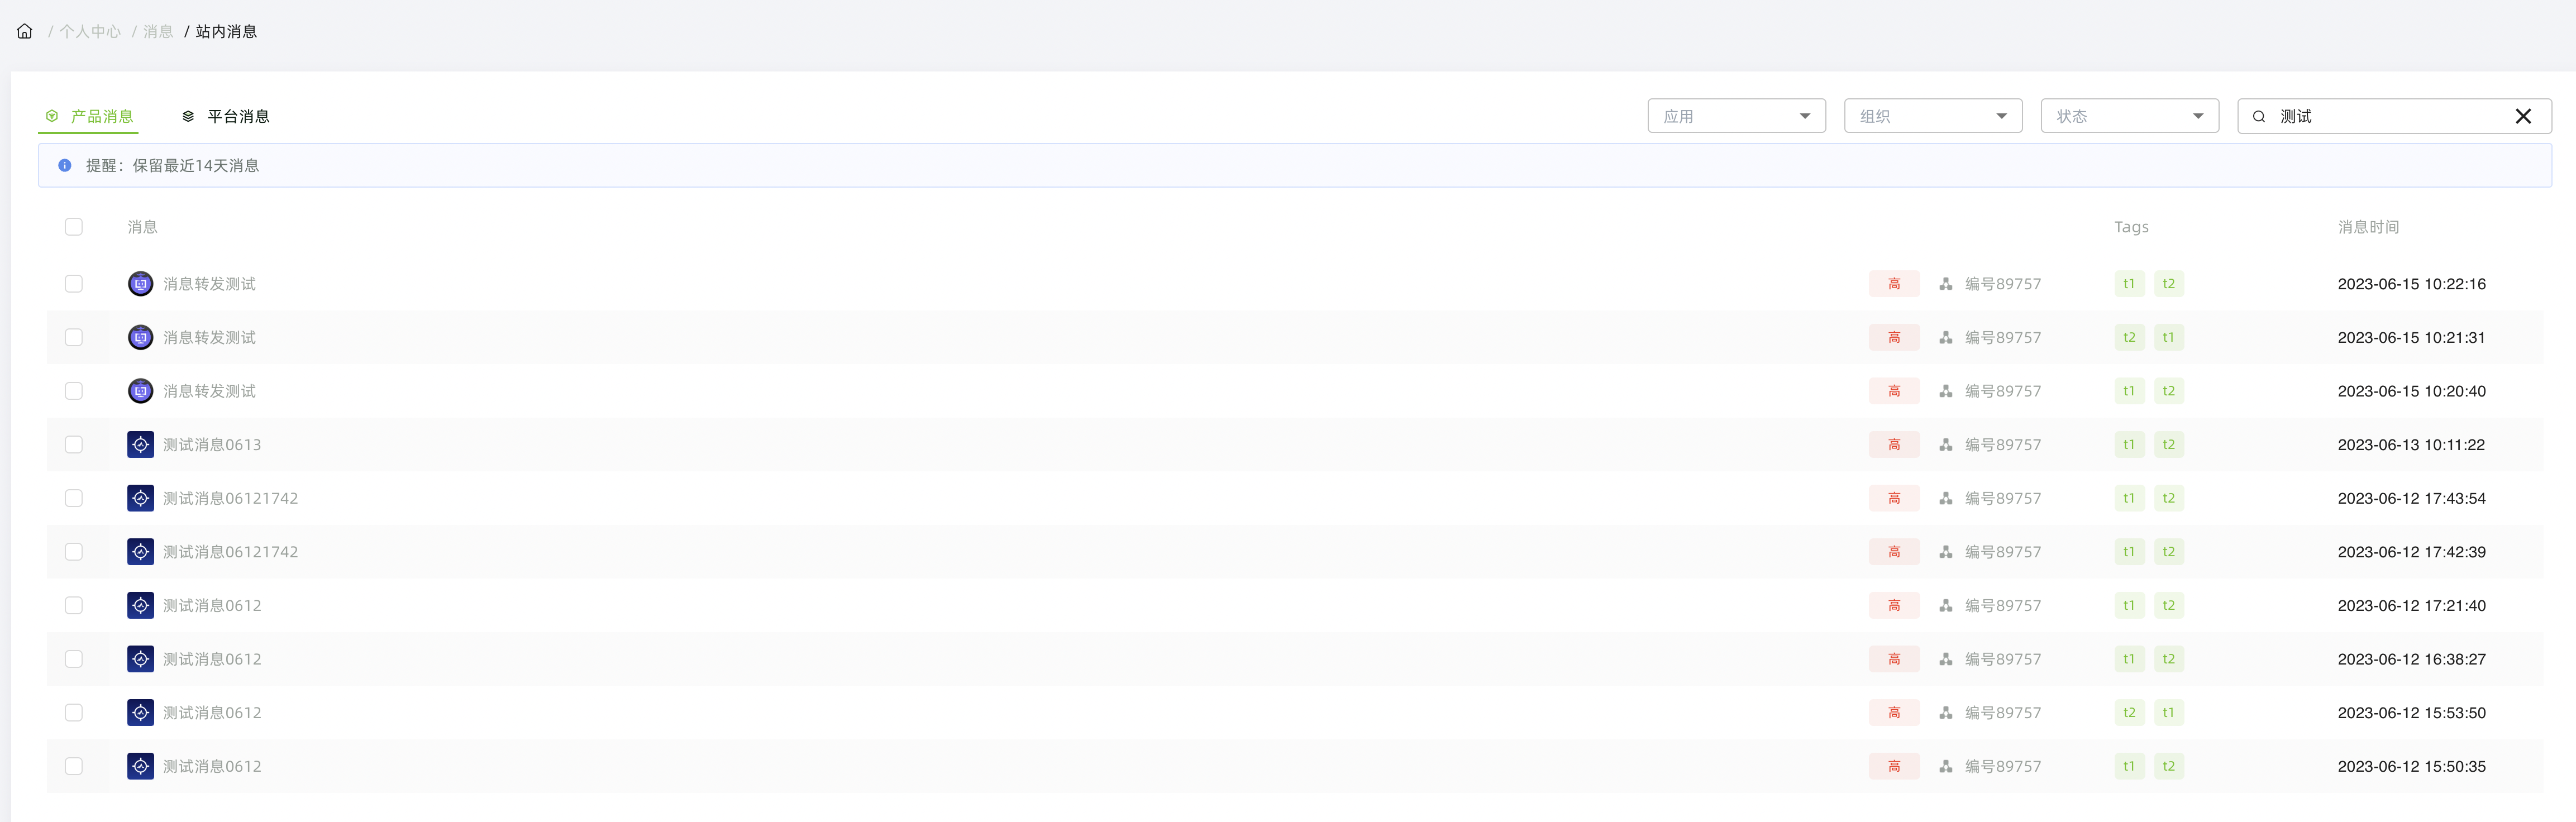Switch to the 平台消息 tab
Screen dimensions: 2576x822
pos(226,117)
